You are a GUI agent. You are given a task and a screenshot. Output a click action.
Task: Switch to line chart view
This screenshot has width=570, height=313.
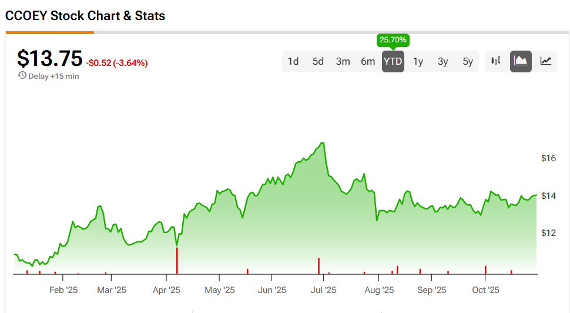546,61
